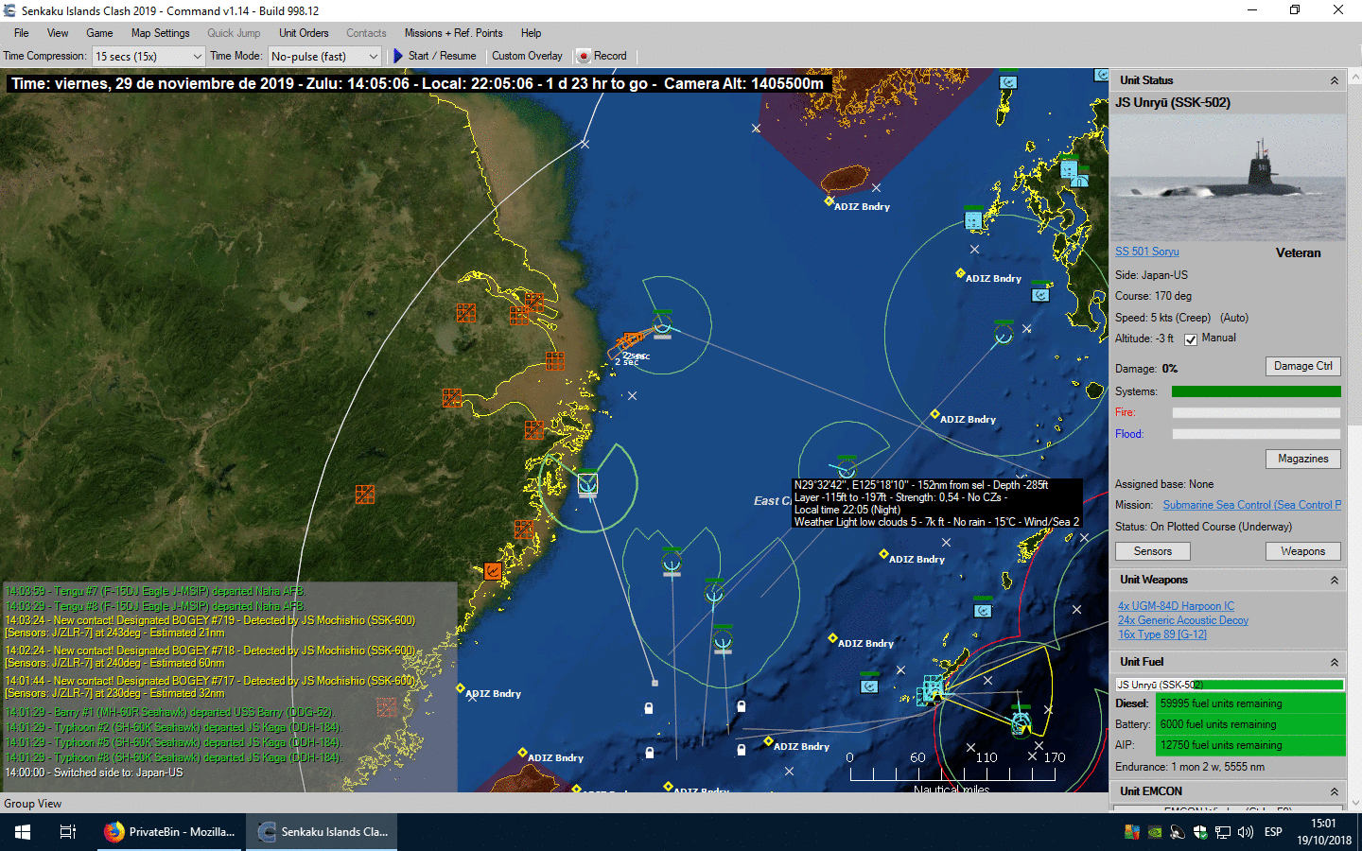
Task: Click the 24x Generic Acoustic Decoy link
Action: pyautogui.click(x=1183, y=620)
